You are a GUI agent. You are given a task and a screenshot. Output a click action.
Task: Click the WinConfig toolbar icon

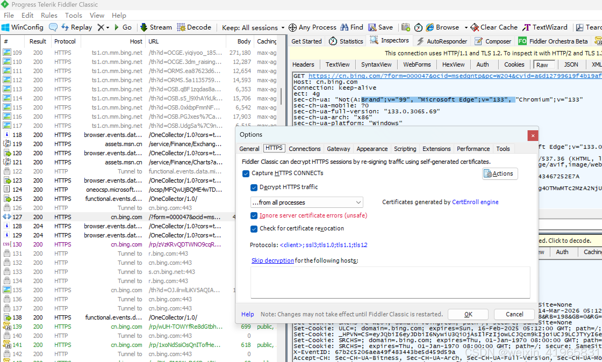[5, 27]
